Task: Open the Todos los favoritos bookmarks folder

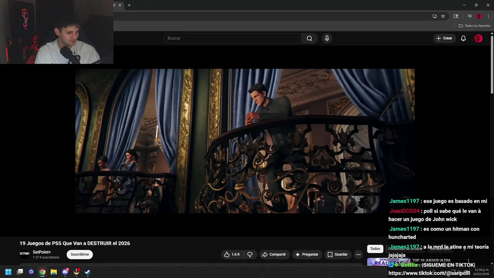Action: (474, 26)
